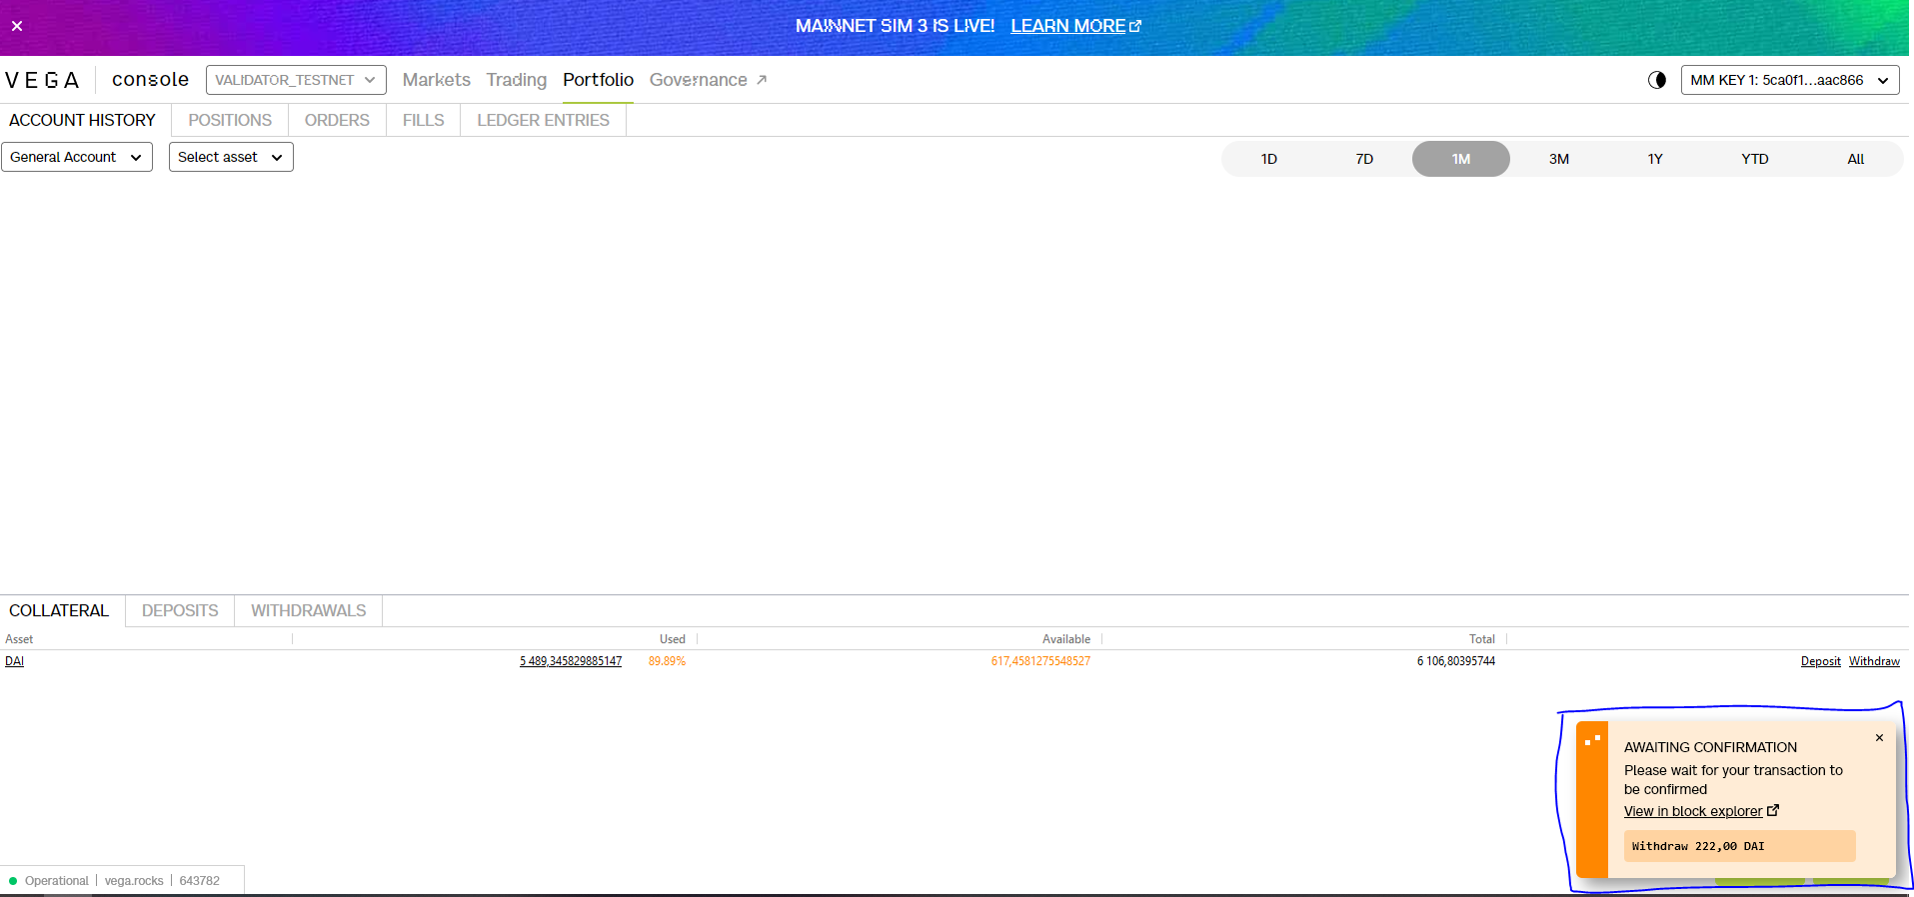Select the 3M time range
The width and height of the screenshot is (1914, 897).
[x=1558, y=159]
